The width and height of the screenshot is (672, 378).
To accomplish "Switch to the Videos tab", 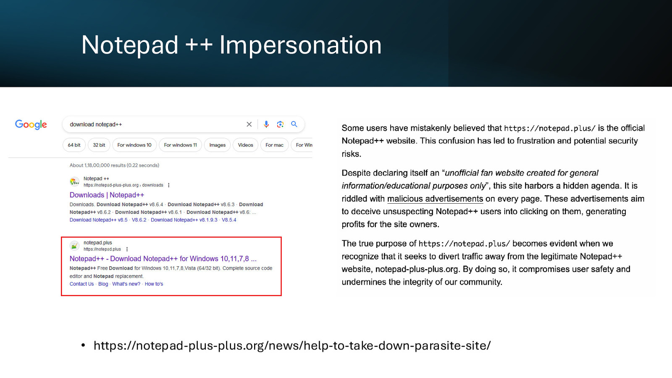I will (x=245, y=145).
